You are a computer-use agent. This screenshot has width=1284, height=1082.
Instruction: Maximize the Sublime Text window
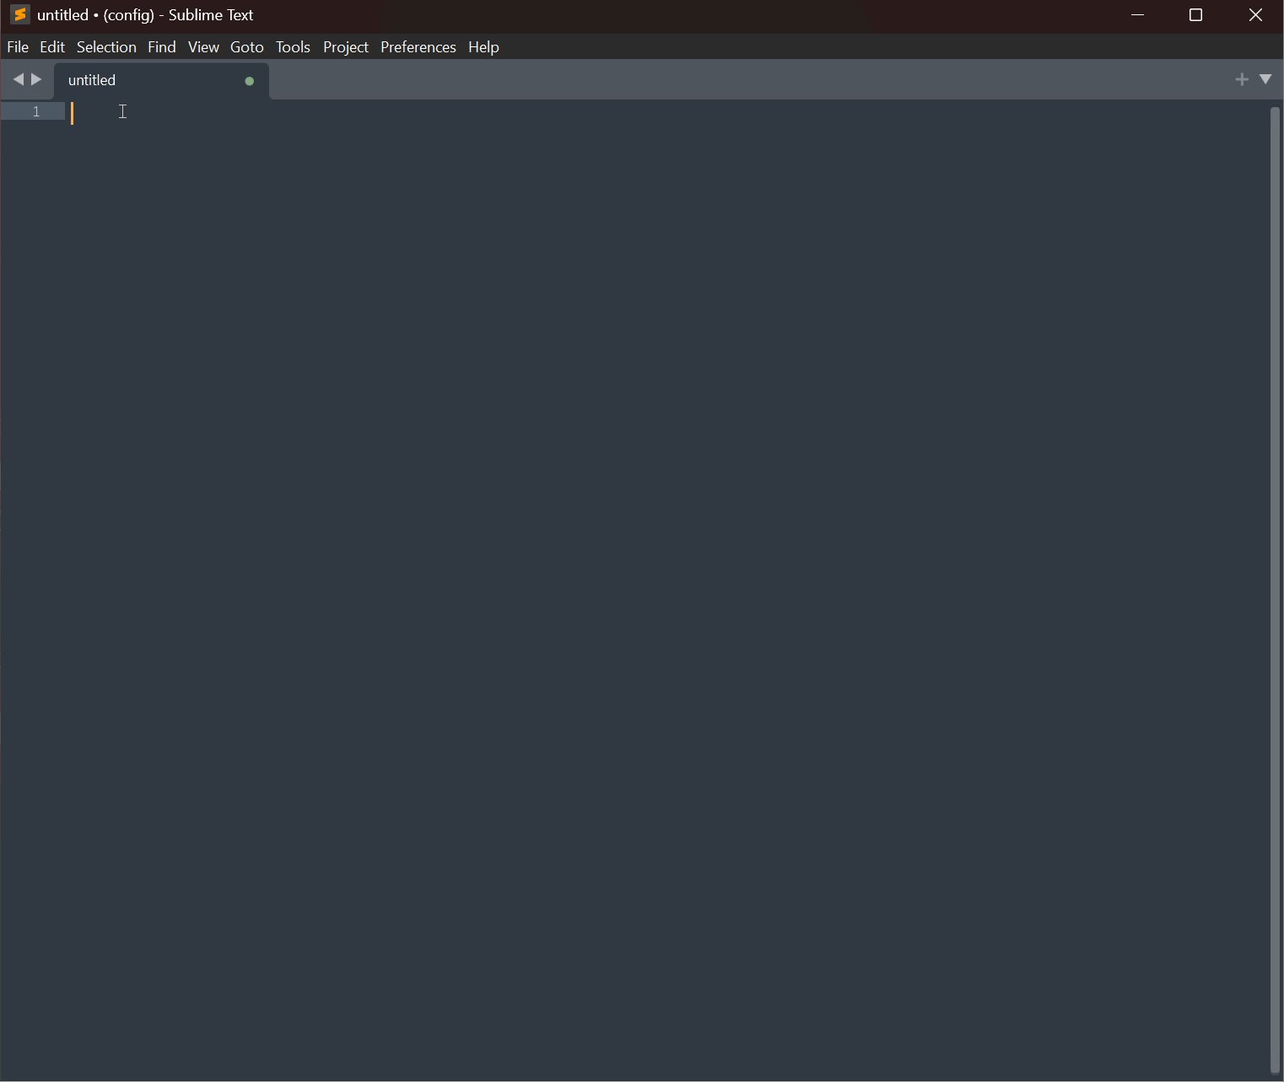pos(1195,15)
